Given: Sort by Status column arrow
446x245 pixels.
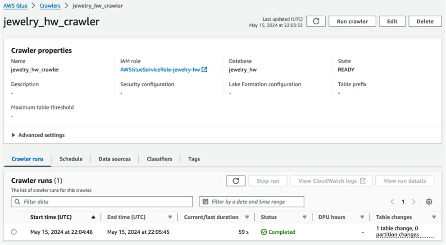Looking at the screenshot, I should [x=305, y=217].
